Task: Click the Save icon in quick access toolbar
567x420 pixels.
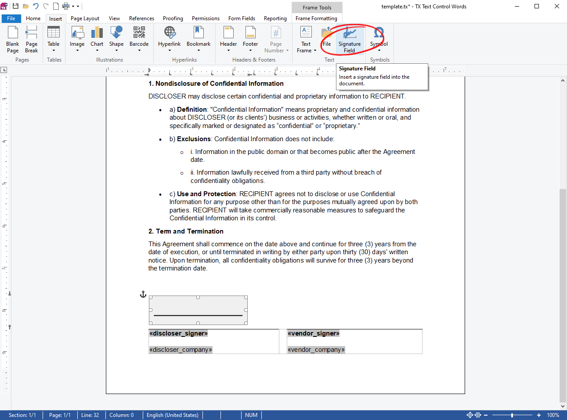Action: (15, 6)
